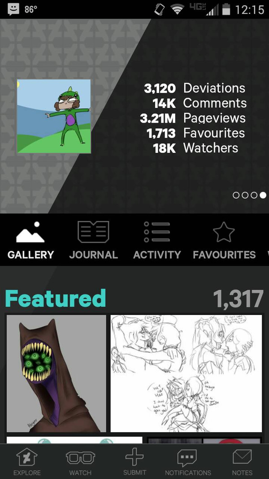
Task: Tap the Submit plus icon
Action: click(134, 457)
